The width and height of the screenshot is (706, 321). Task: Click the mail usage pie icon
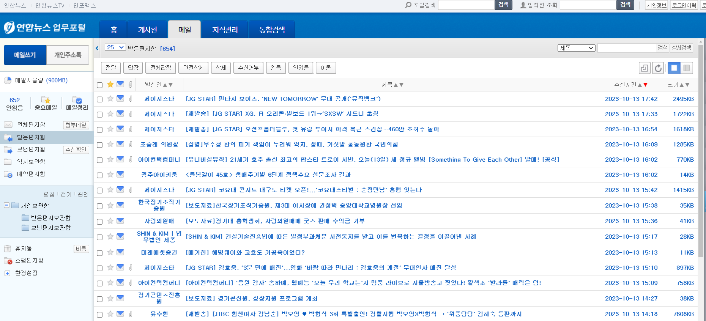coord(8,80)
